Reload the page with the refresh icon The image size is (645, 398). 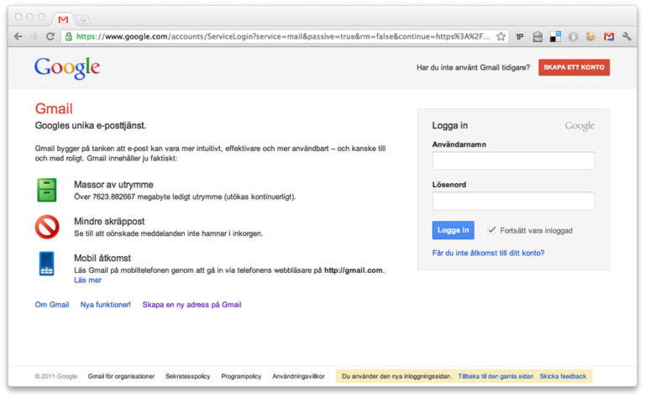coord(50,36)
